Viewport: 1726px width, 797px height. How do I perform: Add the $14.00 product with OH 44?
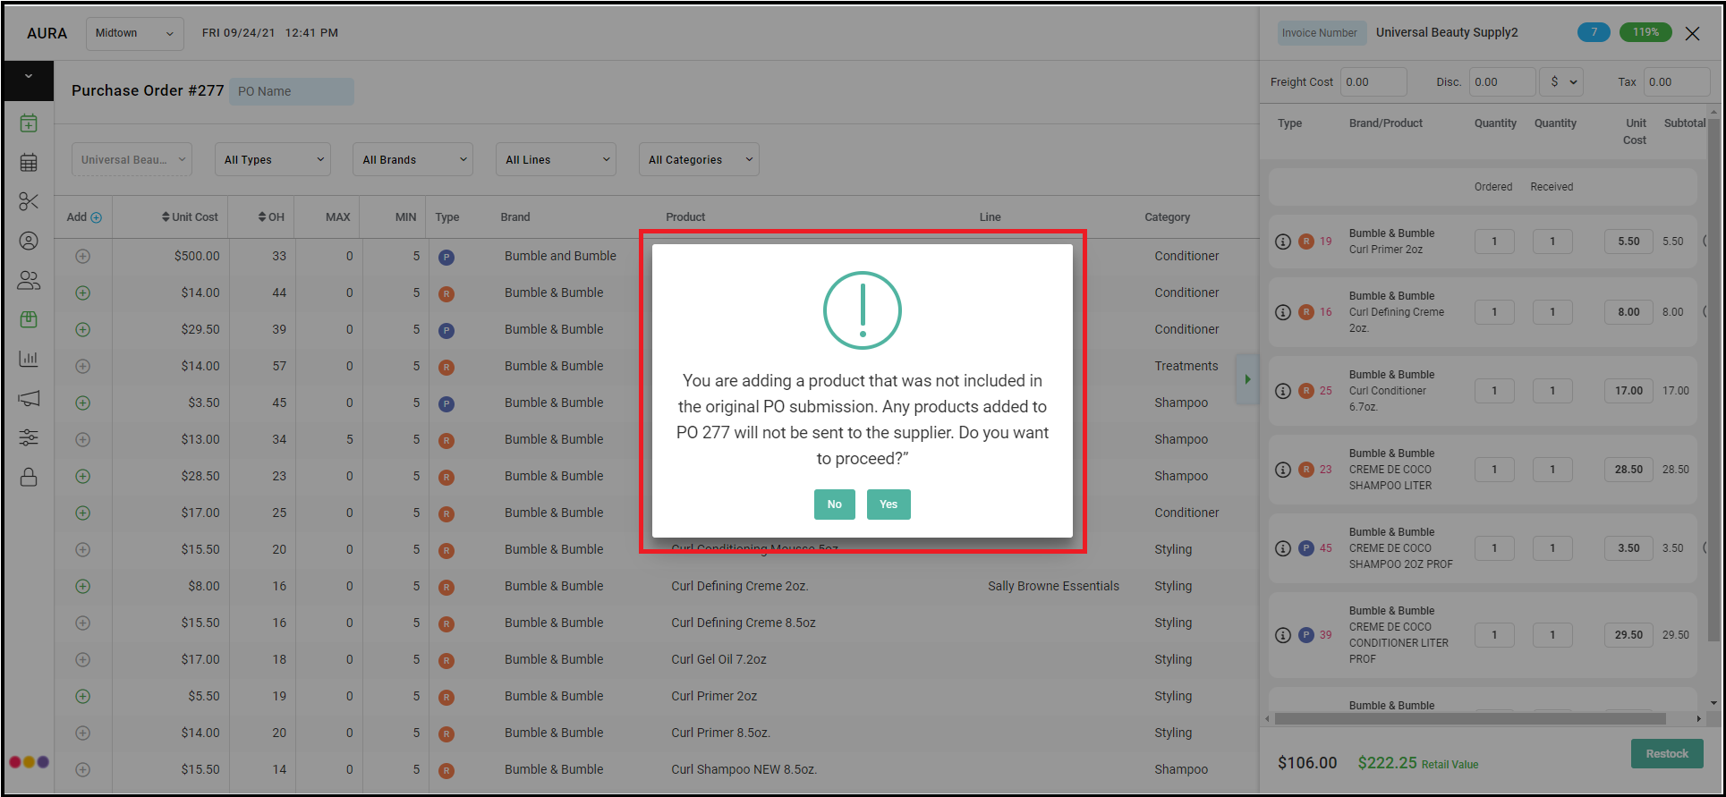(x=82, y=293)
